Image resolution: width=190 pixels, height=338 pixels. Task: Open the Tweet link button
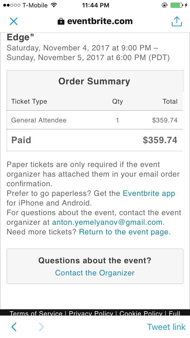pos(166,327)
